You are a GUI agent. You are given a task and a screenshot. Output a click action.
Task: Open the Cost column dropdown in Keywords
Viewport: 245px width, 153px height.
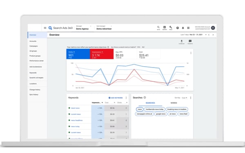pos(114,103)
